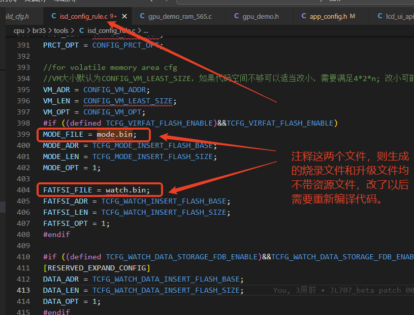
Task: Click TCFG_WATCH_DATA_INSERT_FLASH_BASE identifier
Action: tap(166, 279)
